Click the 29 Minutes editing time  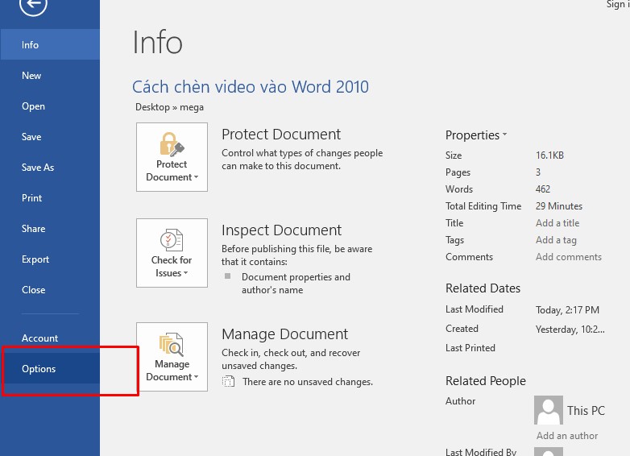559,205
